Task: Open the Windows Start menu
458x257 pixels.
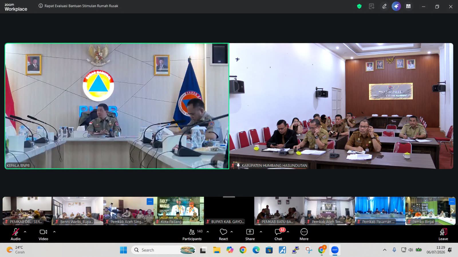Action: click(123, 250)
